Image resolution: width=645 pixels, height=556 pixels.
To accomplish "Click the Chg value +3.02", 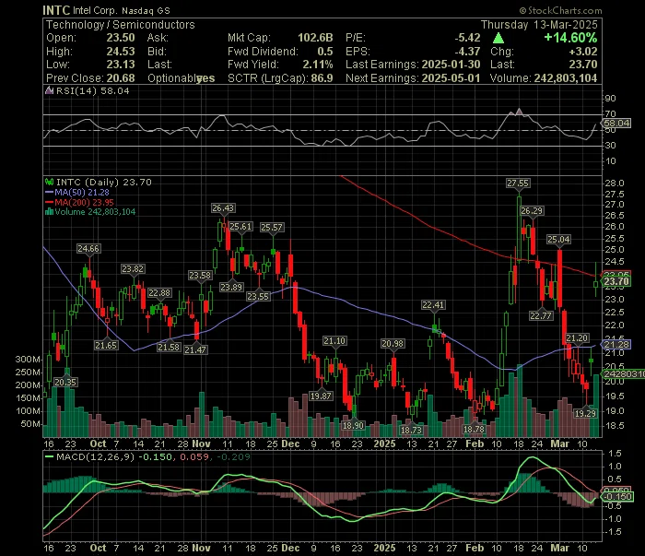I will tap(583, 52).
